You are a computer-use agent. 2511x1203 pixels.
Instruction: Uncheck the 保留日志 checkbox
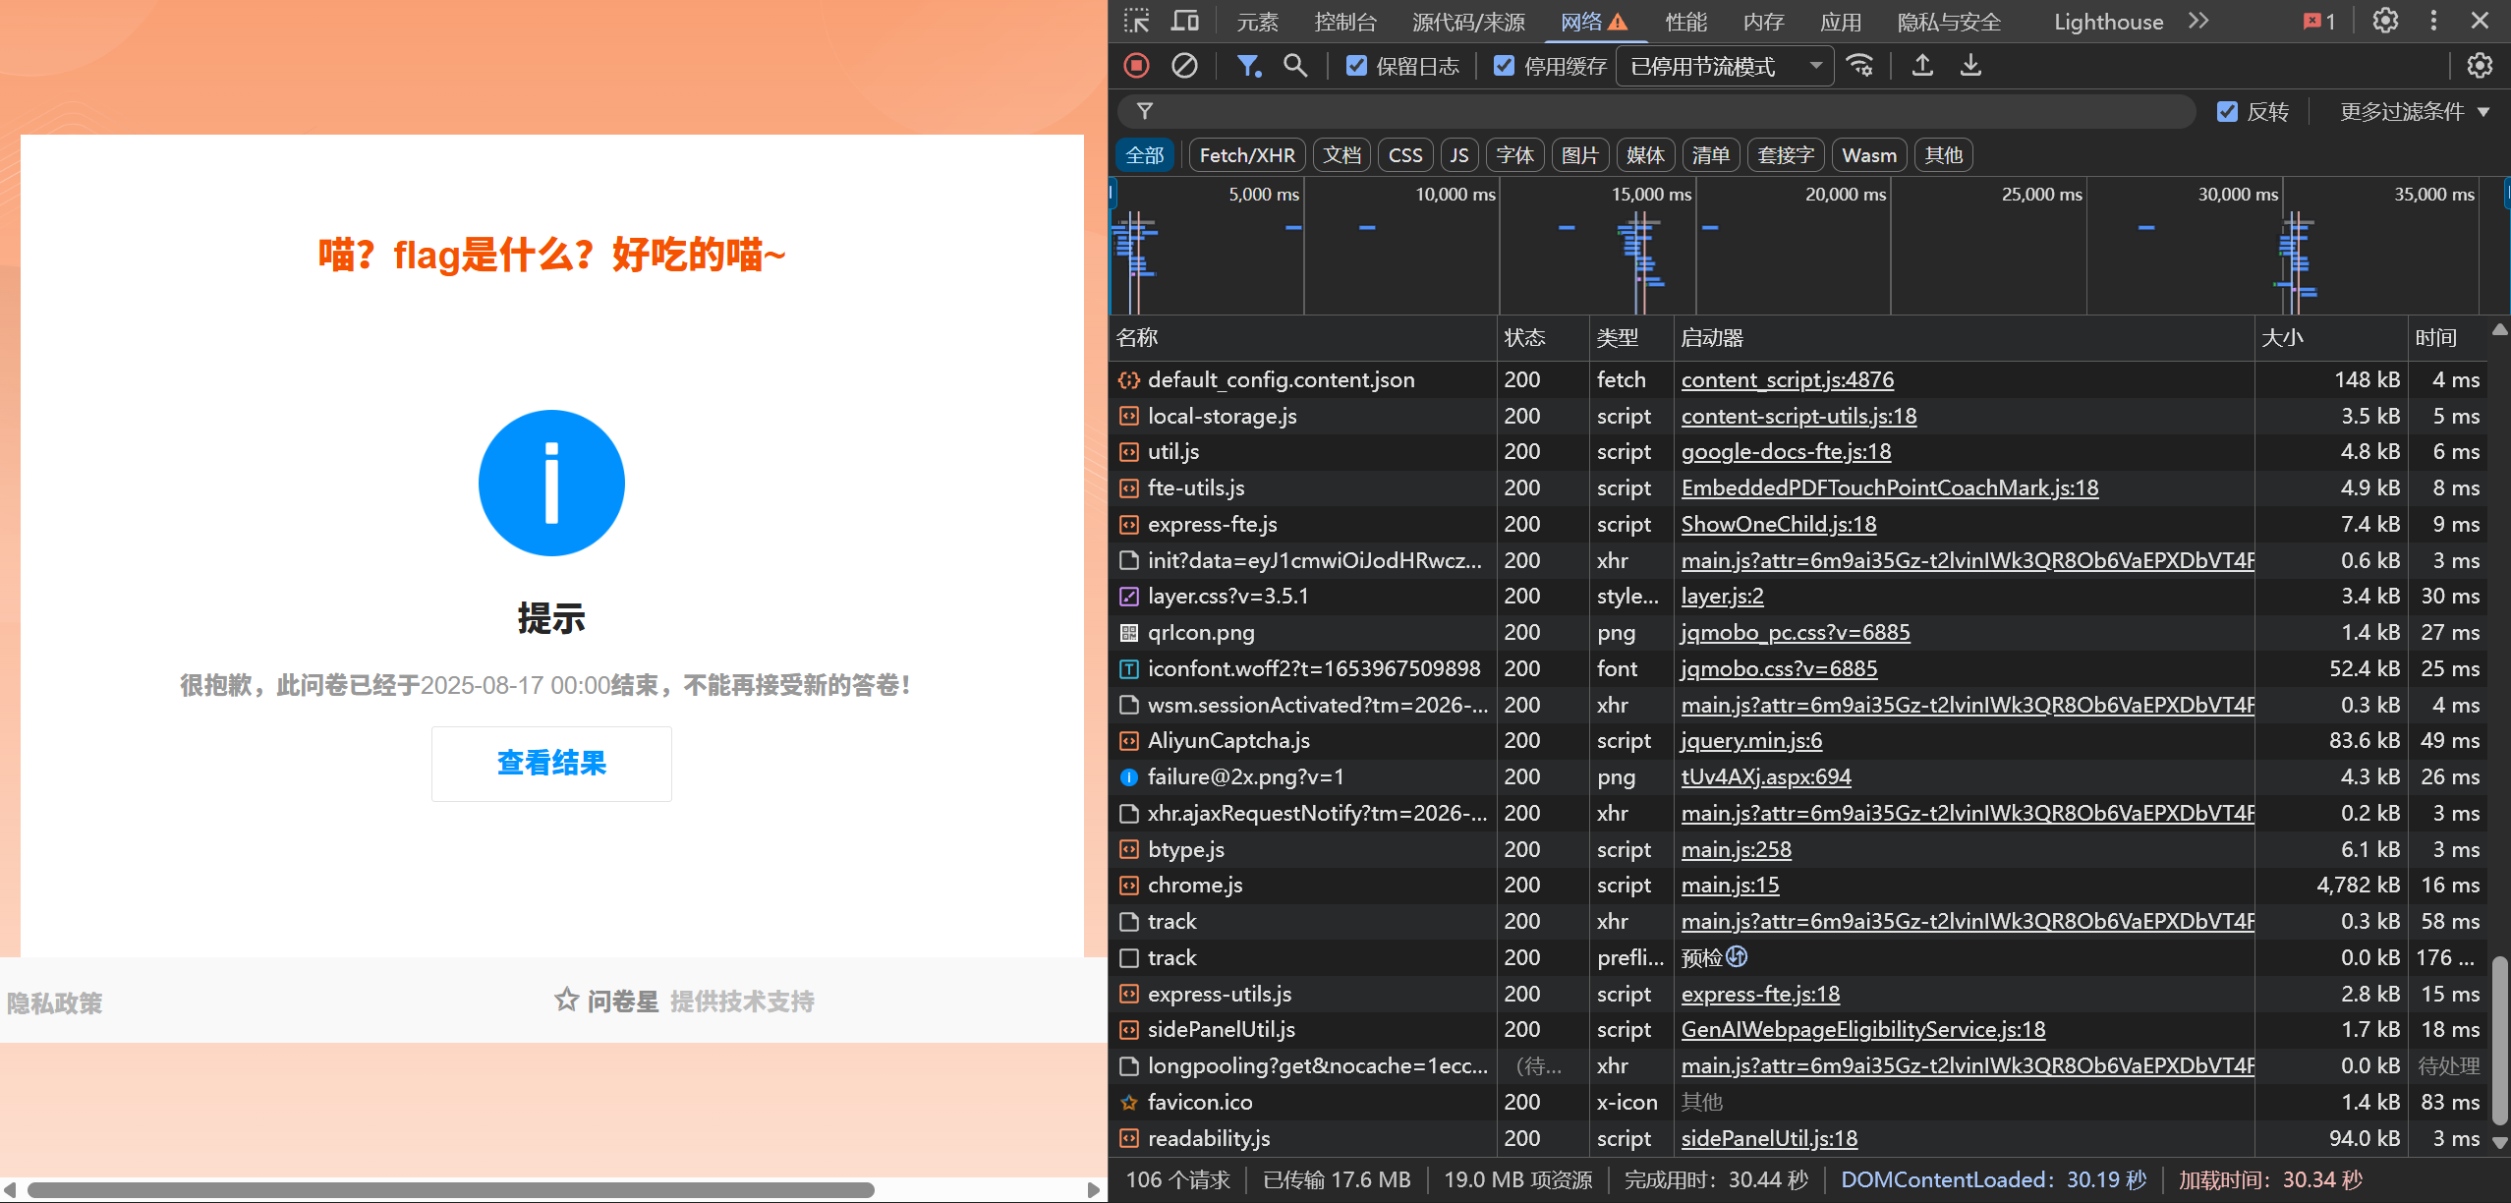click(x=1356, y=66)
